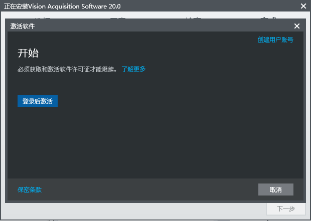
Task: Click the disabled 下一步 button
Action: (285, 209)
